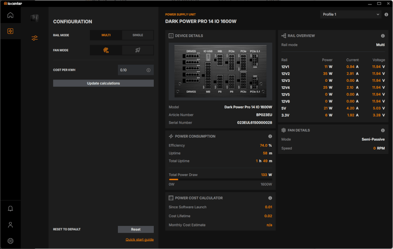Click the Current column header in rail table
Screen dimensions: 393x249
pos(352,60)
